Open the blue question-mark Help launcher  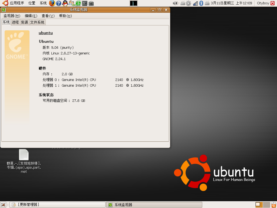point(59,3)
